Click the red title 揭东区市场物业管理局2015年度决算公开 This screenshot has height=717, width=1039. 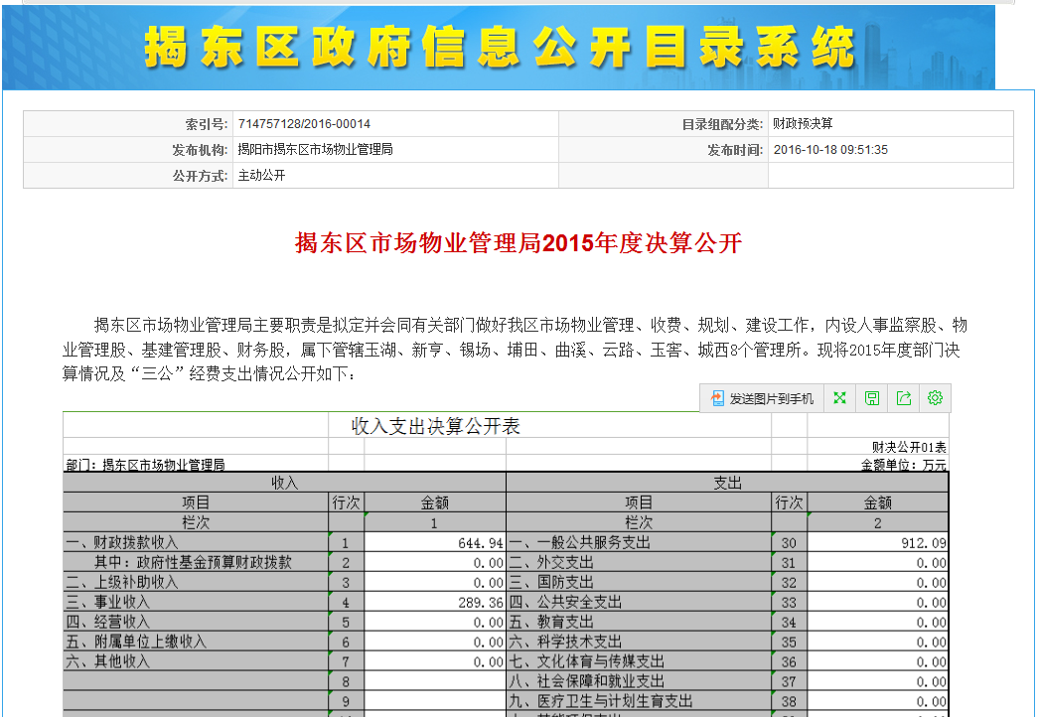point(519,243)
